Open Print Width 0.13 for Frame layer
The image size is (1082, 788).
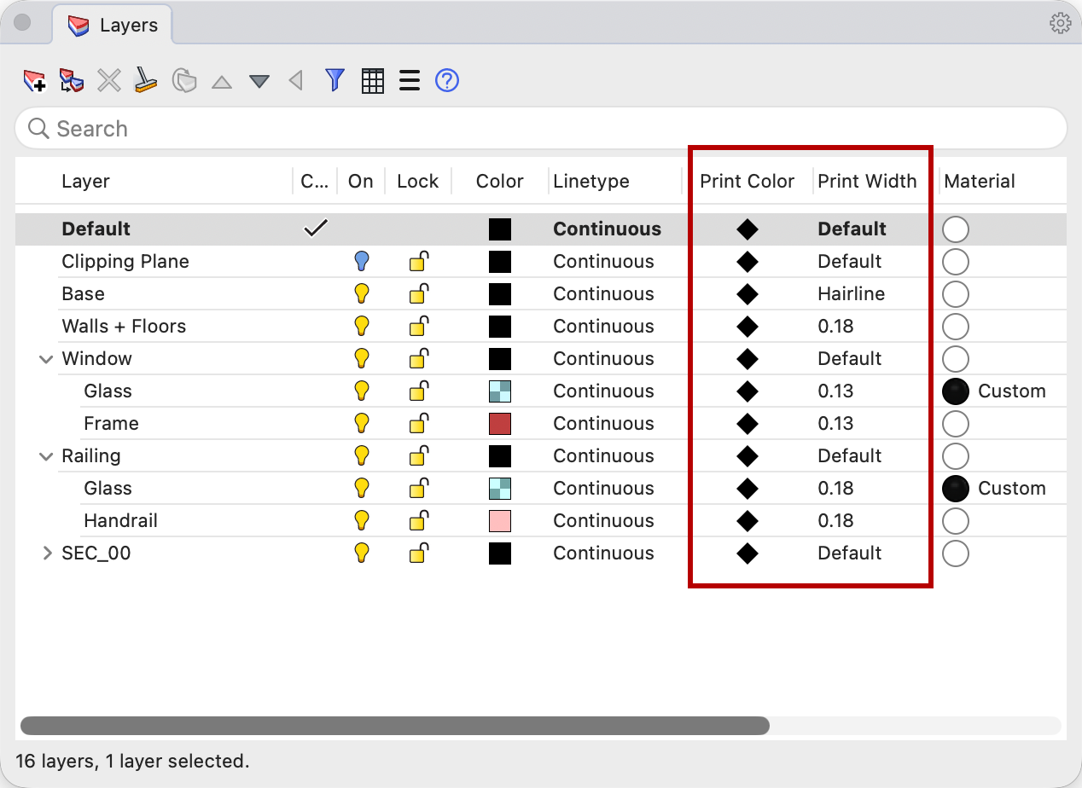coord(835,424)
